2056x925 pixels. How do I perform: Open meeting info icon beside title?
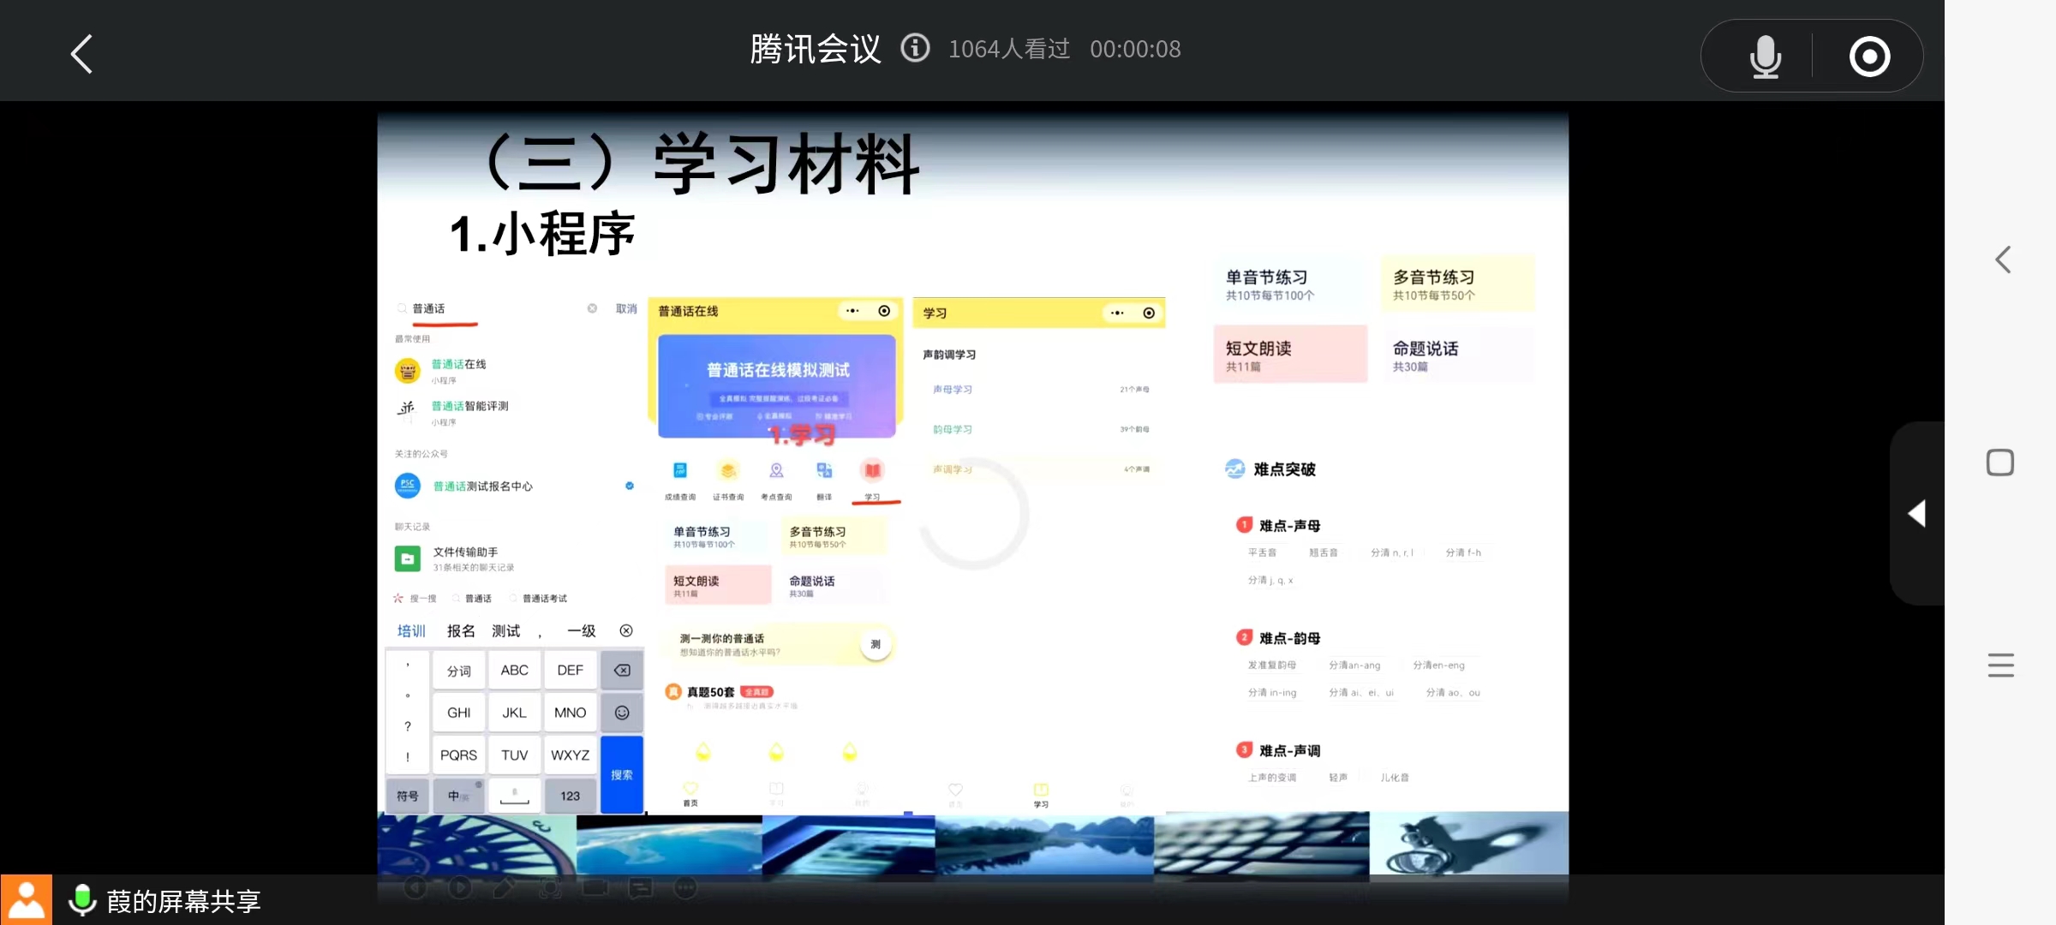[x=915, y=48]
